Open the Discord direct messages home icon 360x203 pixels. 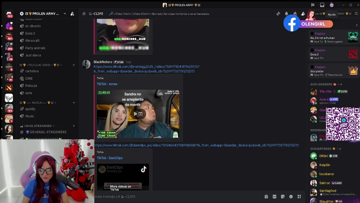pyautogui.click(x=9, y=14)
